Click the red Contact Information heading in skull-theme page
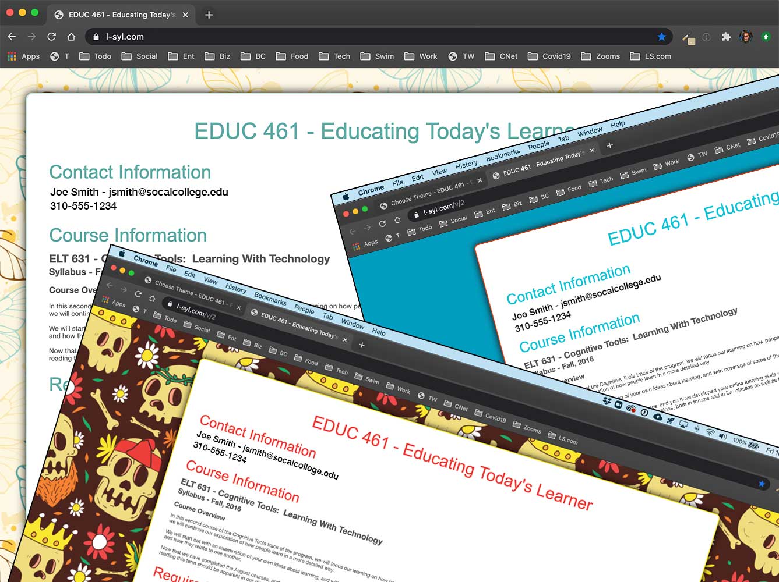779x582 pixels. coord(258,436)
